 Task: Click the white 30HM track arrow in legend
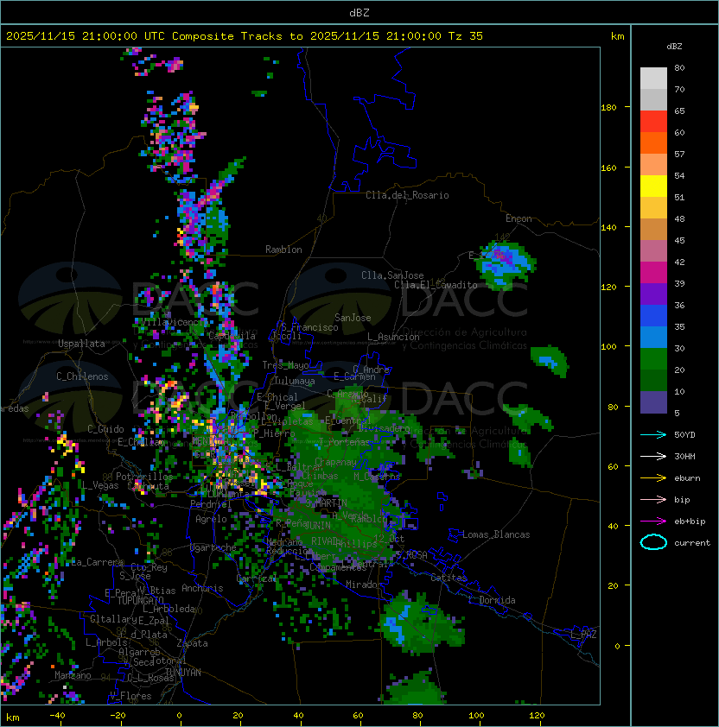(x=653, y=456)
